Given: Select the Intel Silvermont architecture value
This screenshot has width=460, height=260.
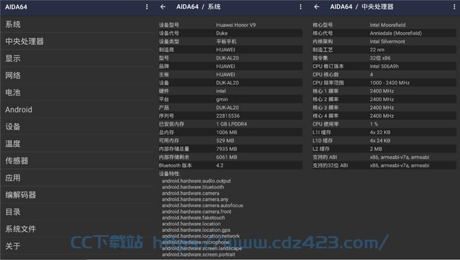Looking at the screenshot, I should click(387, 41).
